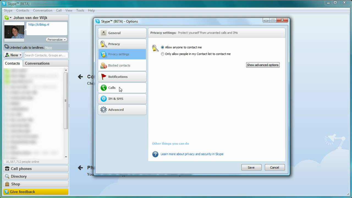The width and height of the screenshot is (352, 198).
Task: Click the Advanced gear icon
Action: [x=104, y=110]
